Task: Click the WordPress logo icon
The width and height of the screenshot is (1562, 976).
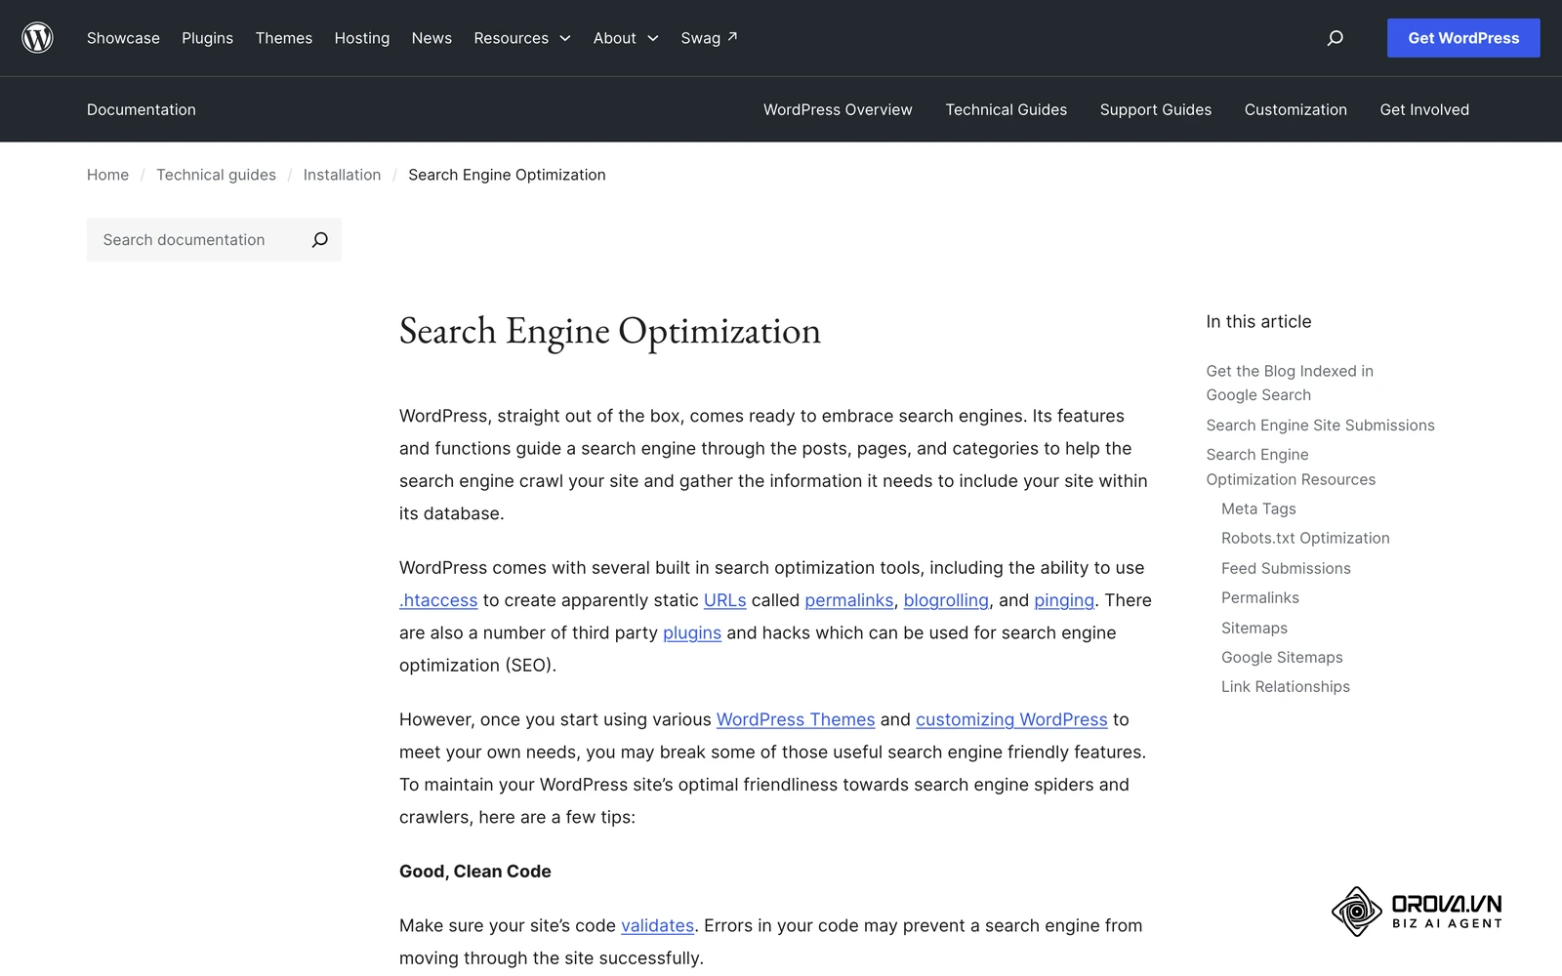Action: coord(37,38)
